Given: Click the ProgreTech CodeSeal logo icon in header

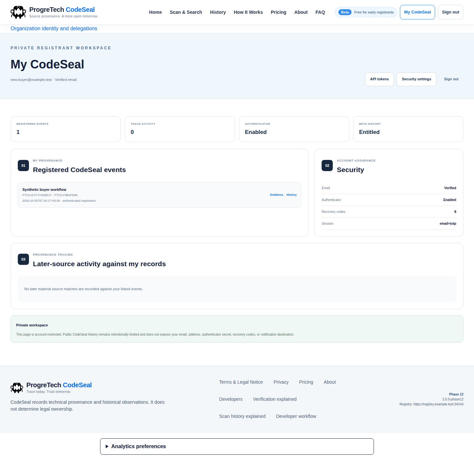Looking at the screenshot, I should click(18, 12).
